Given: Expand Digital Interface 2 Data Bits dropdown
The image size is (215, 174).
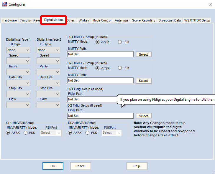Looking at the screenshot, I should coord(48,83).
